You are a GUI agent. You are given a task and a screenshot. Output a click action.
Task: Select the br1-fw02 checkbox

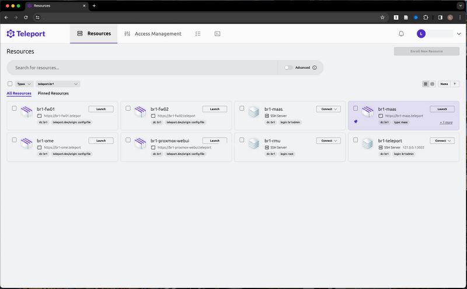coord(128,108)
